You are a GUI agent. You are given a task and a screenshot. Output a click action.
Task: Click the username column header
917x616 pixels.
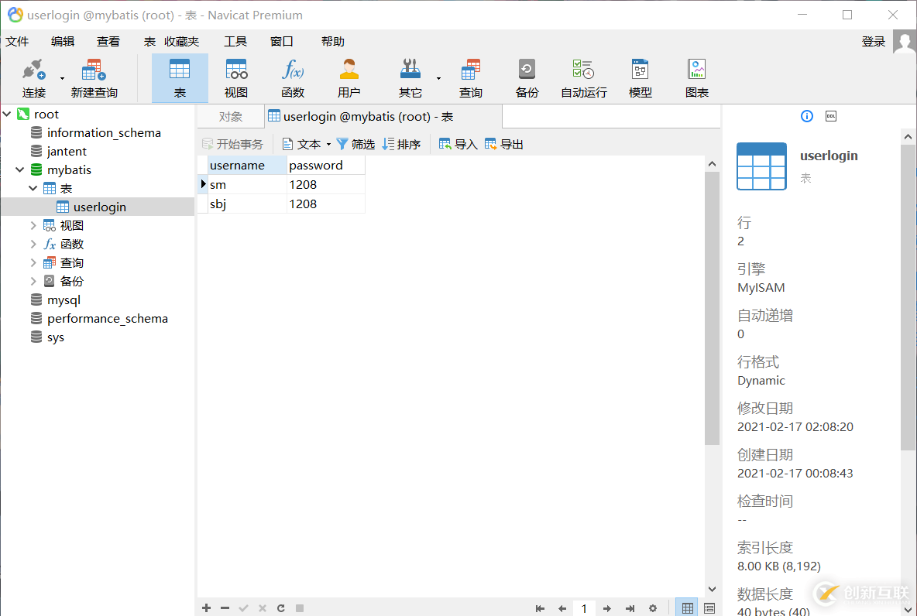coord(247,166)
